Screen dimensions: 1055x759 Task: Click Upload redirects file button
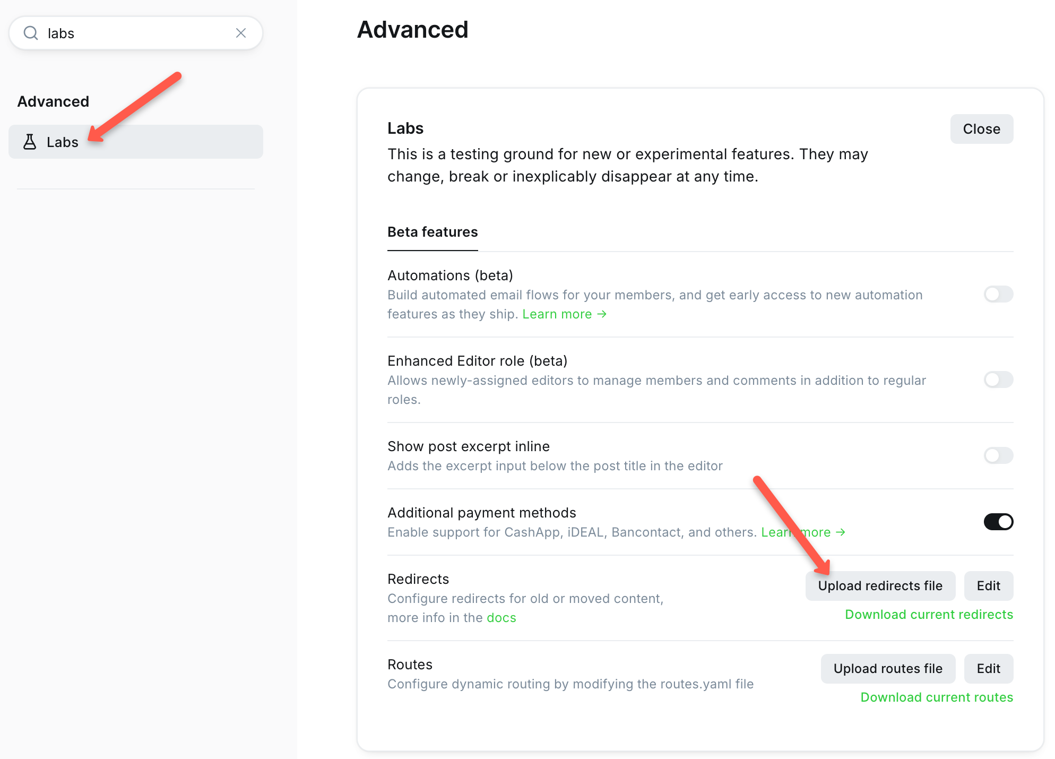pos(880,586)
